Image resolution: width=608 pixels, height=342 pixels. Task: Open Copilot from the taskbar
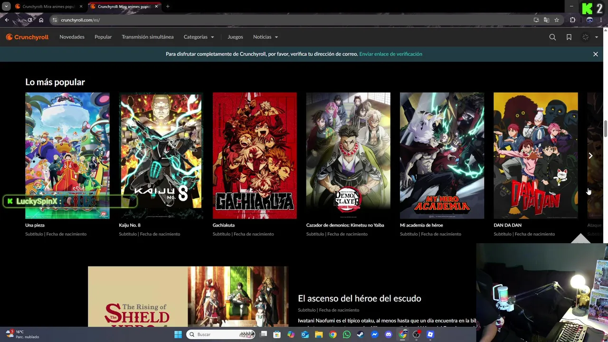click(x=291, y=334)
